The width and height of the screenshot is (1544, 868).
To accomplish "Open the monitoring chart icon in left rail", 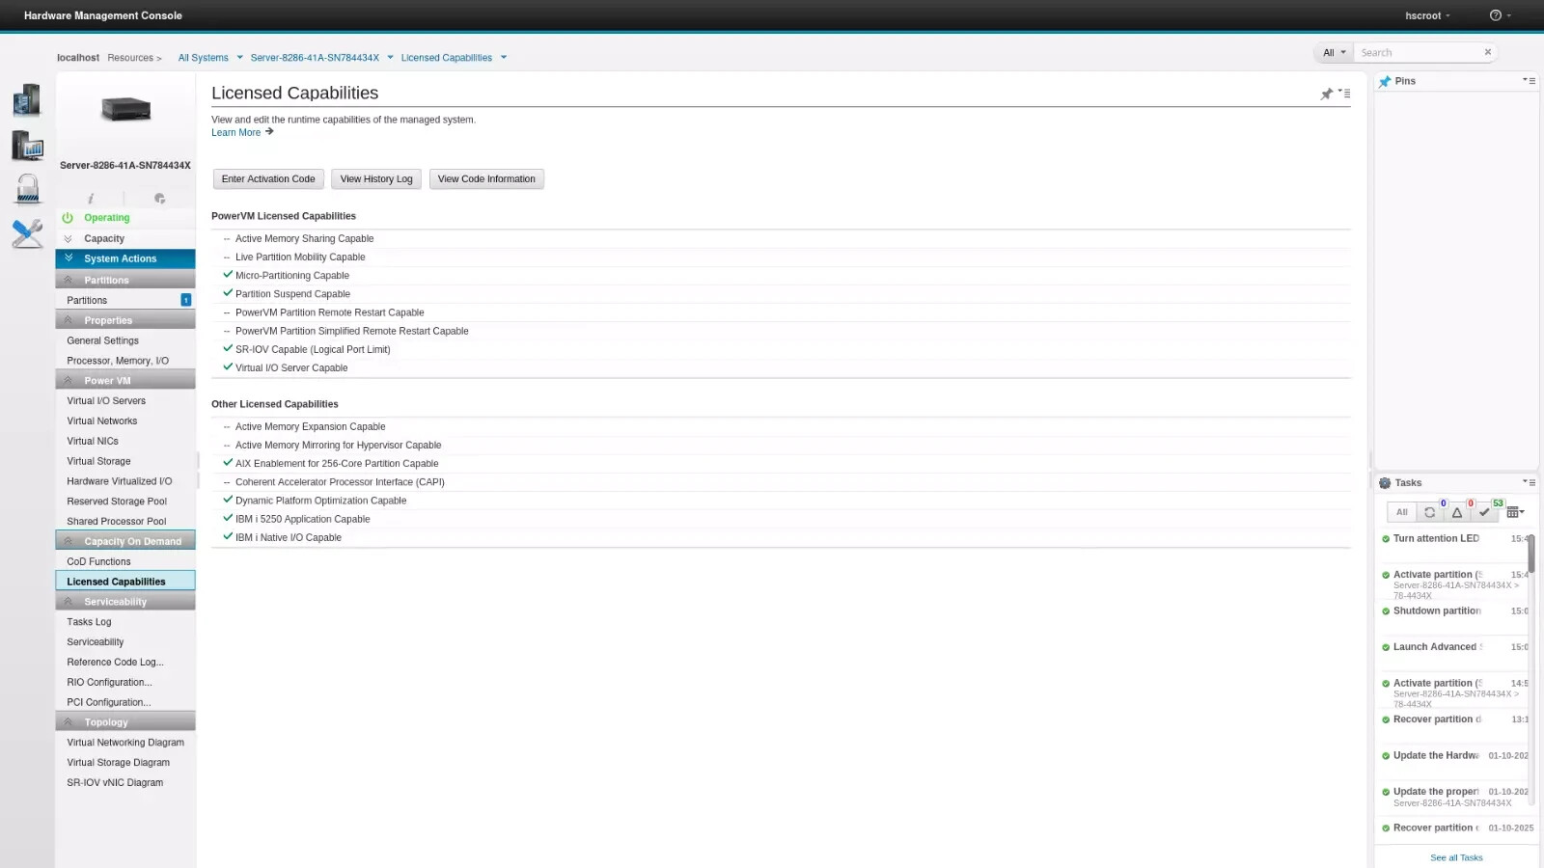I will click(27, 146).
